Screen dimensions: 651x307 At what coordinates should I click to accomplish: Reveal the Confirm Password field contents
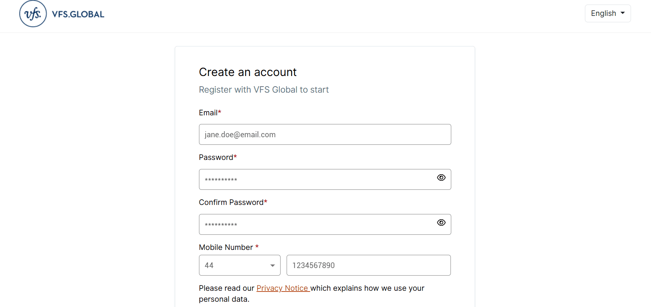pyautogui.click(x=441, y=223)
